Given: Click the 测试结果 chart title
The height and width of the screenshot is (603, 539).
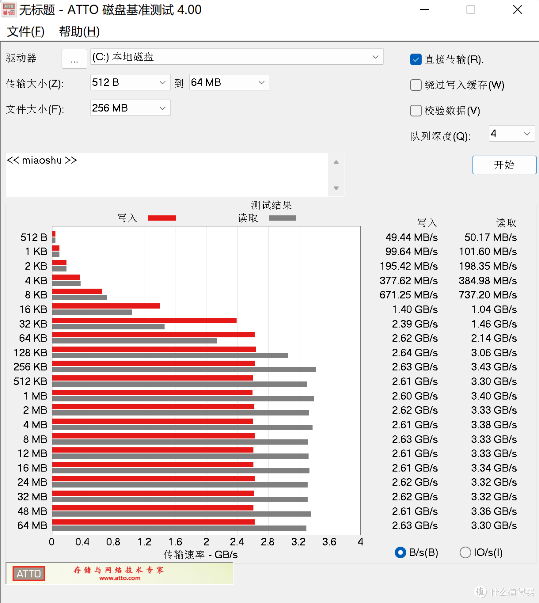Looking at the screenshot, I should click(x=271, y=205).
